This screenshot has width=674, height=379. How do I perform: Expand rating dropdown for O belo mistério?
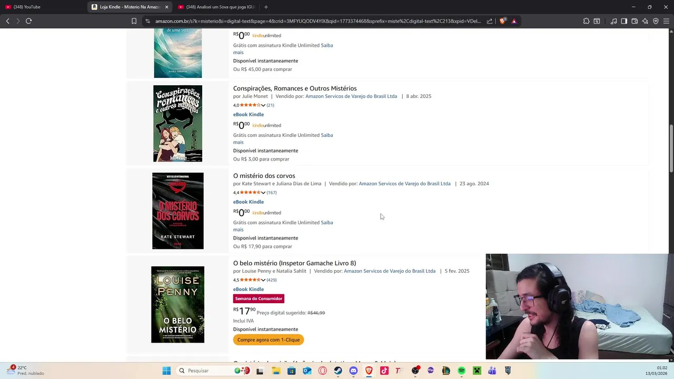coord(263,280)
